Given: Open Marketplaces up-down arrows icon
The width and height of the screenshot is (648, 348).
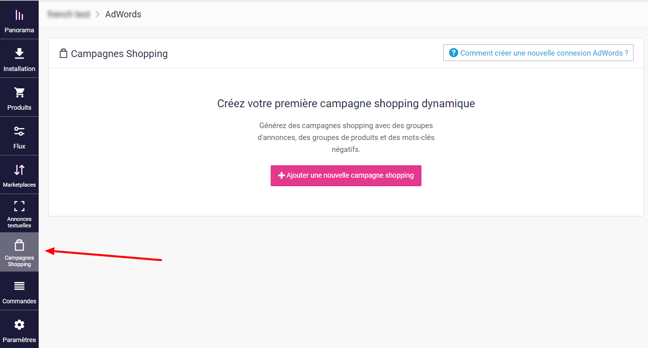Looking at the screenshot, I should tap(19, 170).
